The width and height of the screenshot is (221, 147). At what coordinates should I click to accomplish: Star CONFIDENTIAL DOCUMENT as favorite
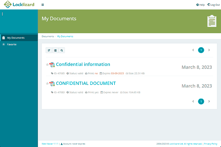47,84
